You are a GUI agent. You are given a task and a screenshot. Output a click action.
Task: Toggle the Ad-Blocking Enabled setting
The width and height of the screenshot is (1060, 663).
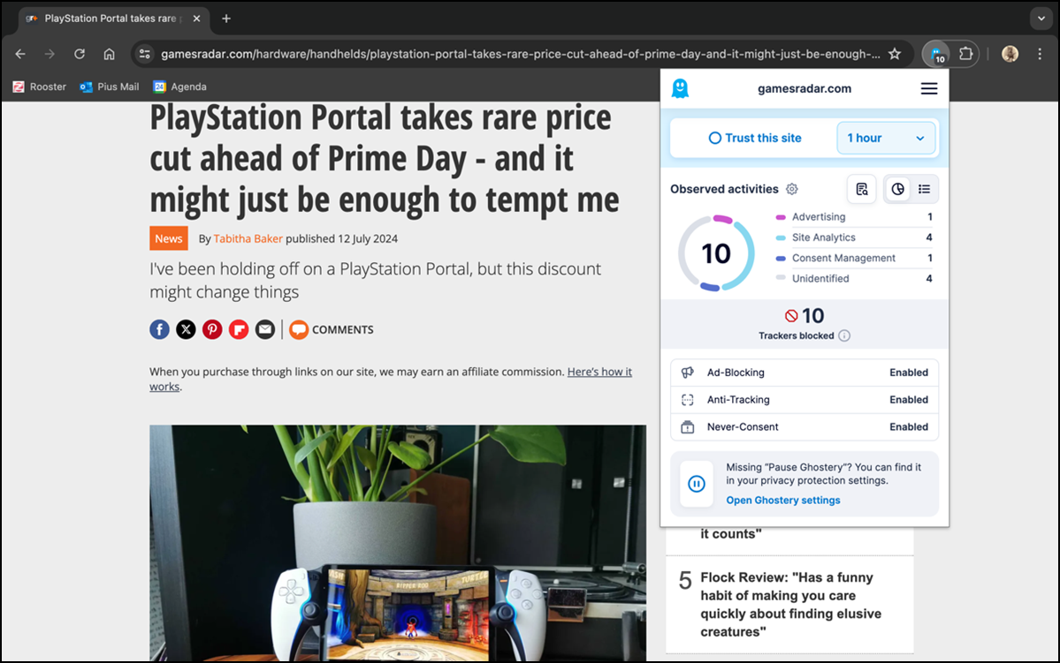pos(805,373)
